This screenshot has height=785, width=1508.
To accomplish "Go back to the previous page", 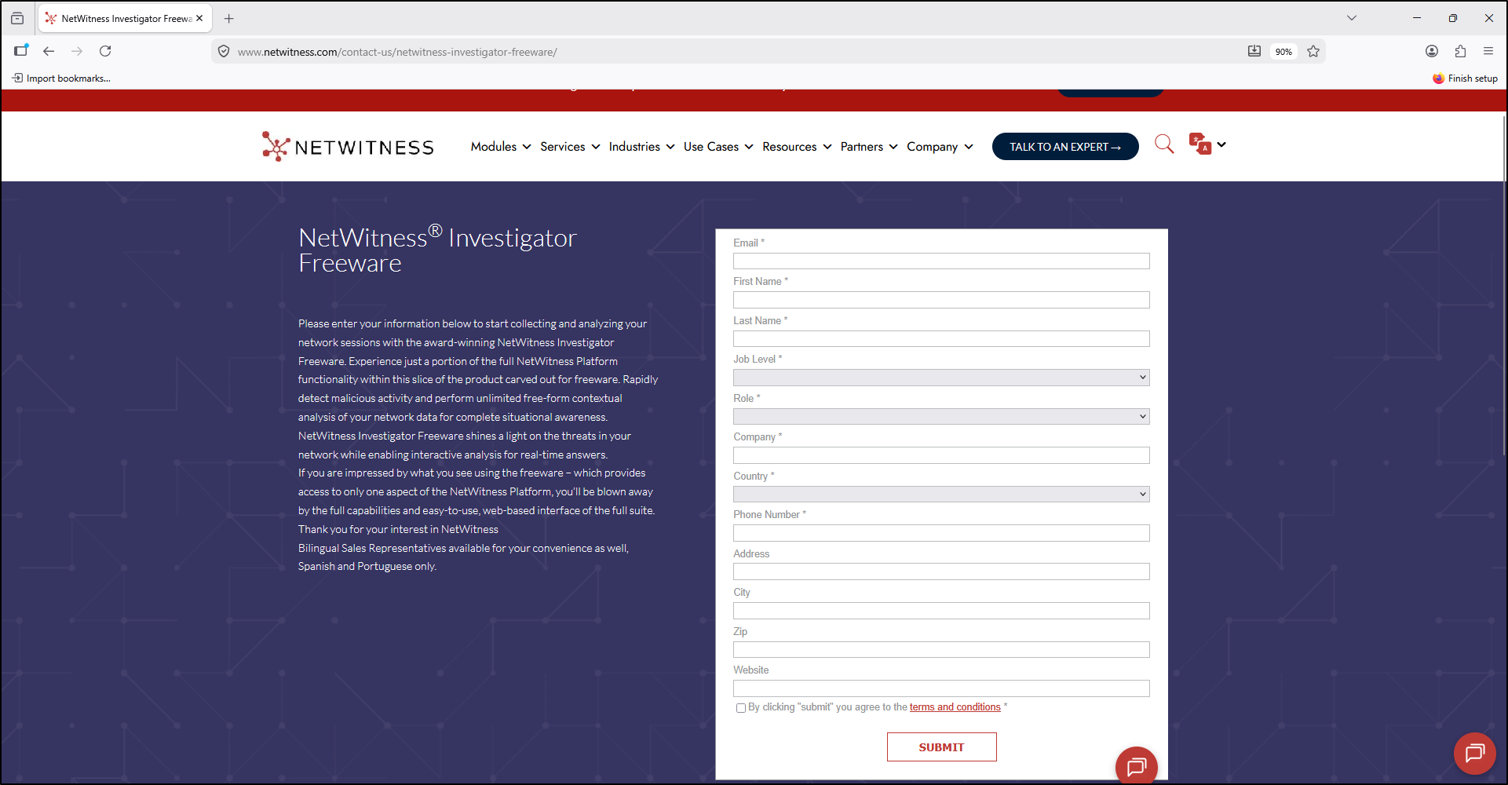I will [x=49, y=51].
